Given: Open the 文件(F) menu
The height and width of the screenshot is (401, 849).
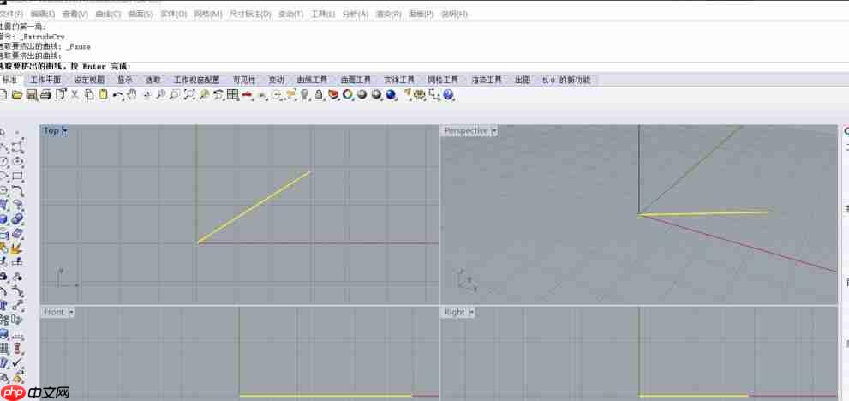Looking at the screenshot, I should point(11,14).
